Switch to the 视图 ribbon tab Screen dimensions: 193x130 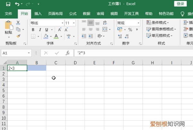click(x=114, y=13)
